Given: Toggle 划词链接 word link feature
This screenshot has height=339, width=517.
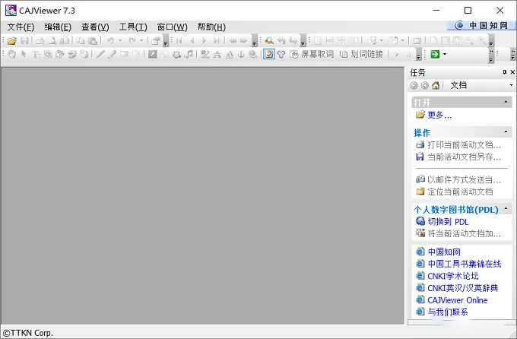Looking at the screenshot, I should click(x=361, y=54).
